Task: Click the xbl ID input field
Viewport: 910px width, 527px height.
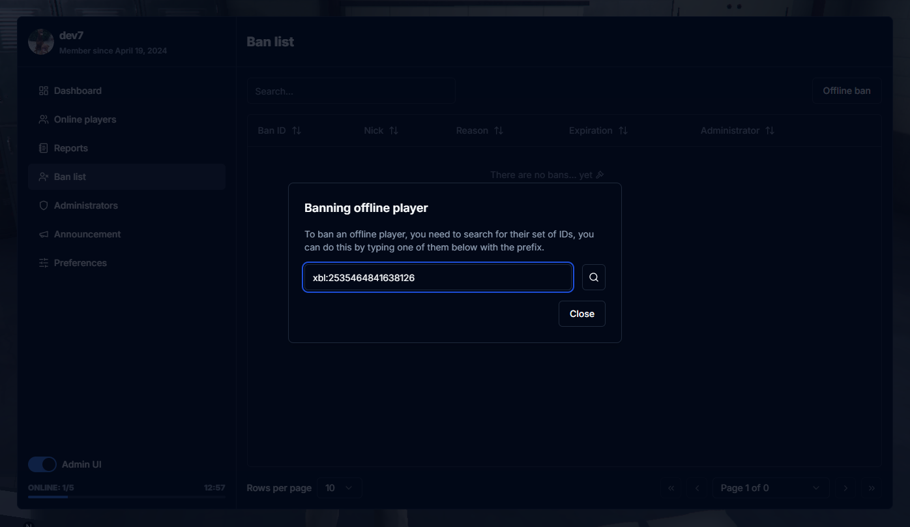Action: [x=437, y=277]
